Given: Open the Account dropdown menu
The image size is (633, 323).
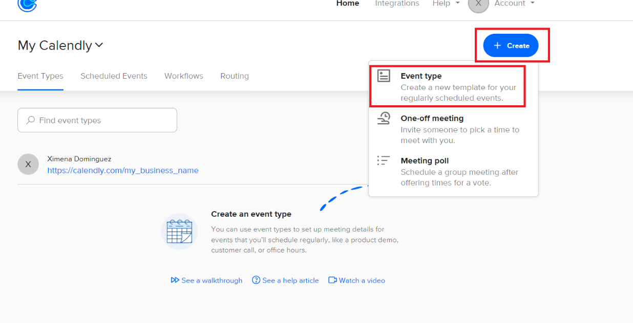Looking at the screenshot, I should pos(514,4).
